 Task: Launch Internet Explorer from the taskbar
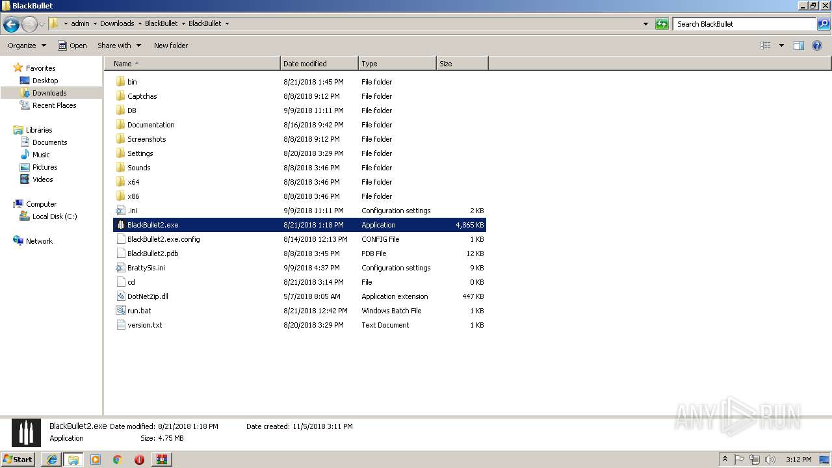[51, 460]
